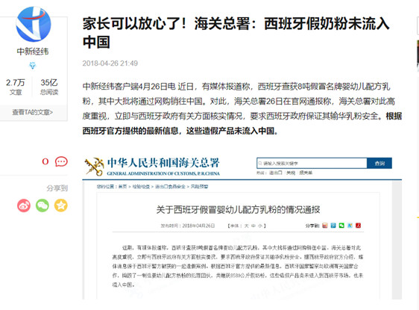The height and width of the screenshot is (310, 419).
Task: Set font size to 大
Action: 246,226
